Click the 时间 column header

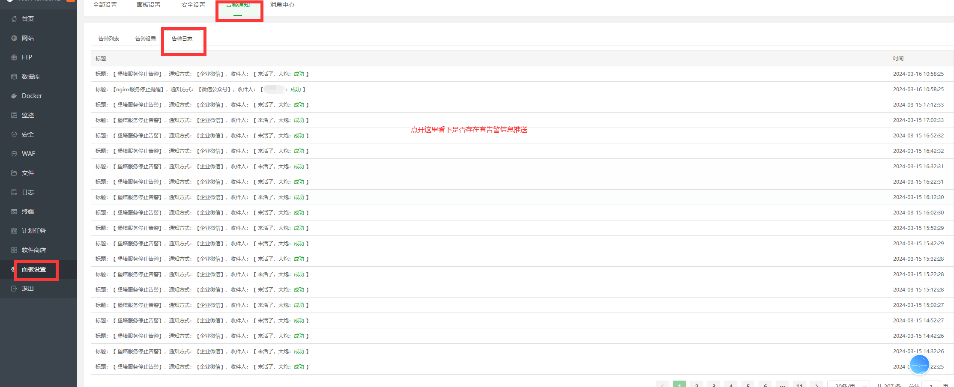coord(898,59)
